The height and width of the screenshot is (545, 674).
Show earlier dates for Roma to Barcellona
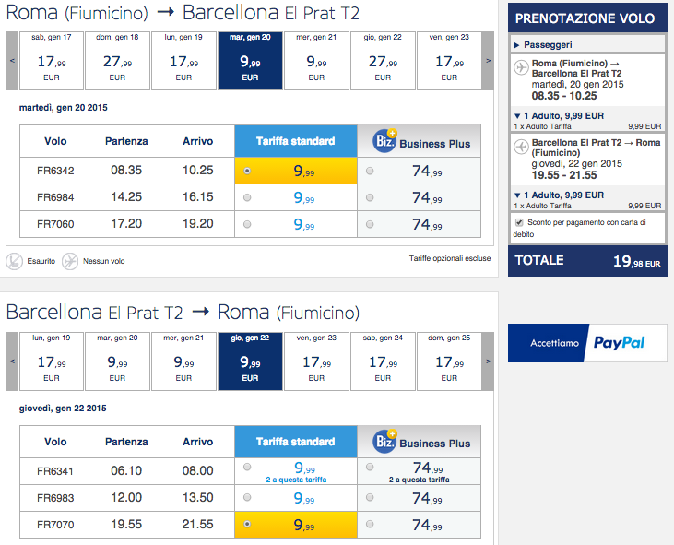[x=11, y=61]
